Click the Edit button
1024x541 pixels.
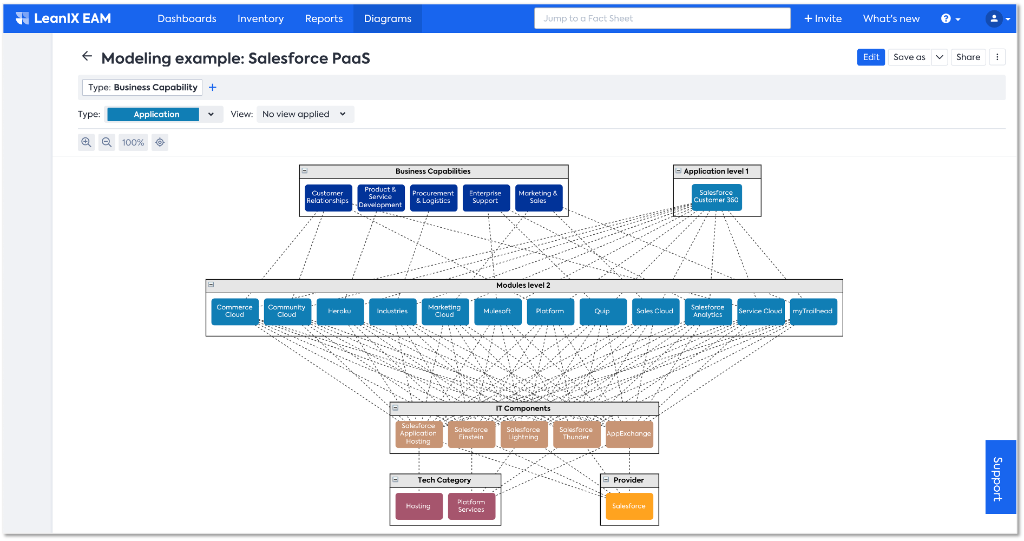tap(871, 57)
